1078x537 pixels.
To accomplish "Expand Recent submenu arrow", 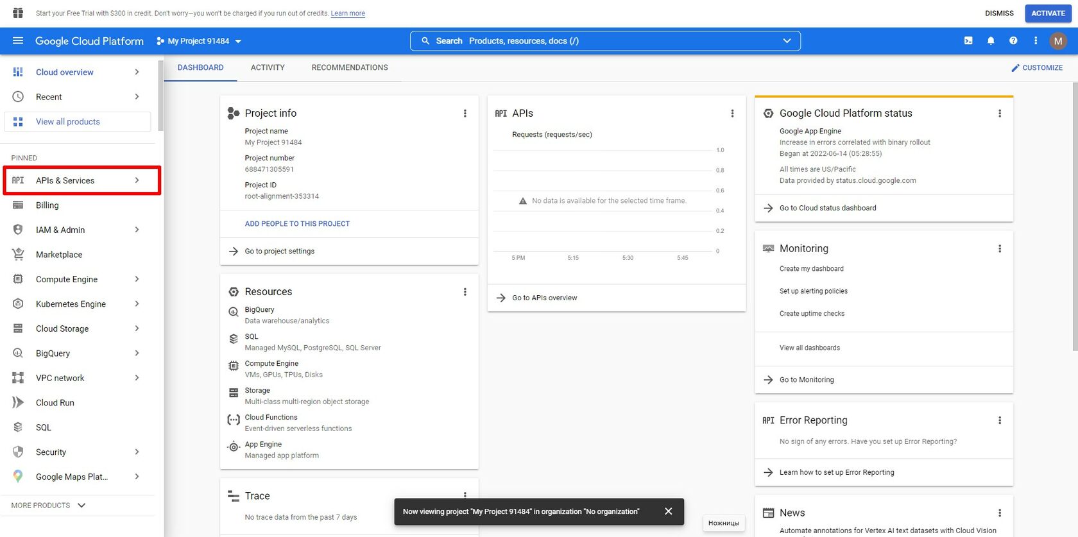I will [137, 97].
